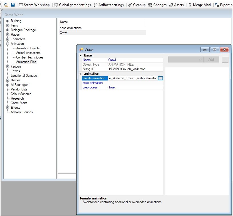Select the 'Crawl' row in list

(103, 33)
